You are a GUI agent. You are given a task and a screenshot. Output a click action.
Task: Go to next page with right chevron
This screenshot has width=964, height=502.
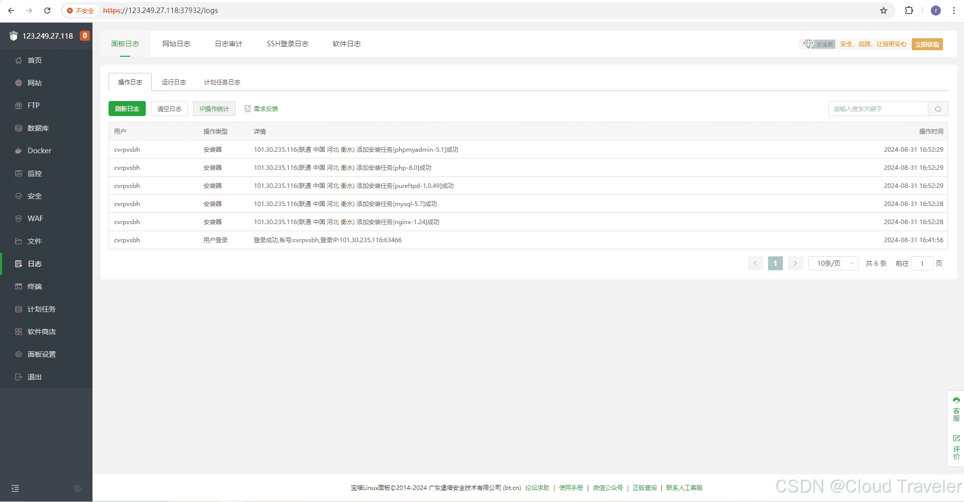(x=795, y=263)
